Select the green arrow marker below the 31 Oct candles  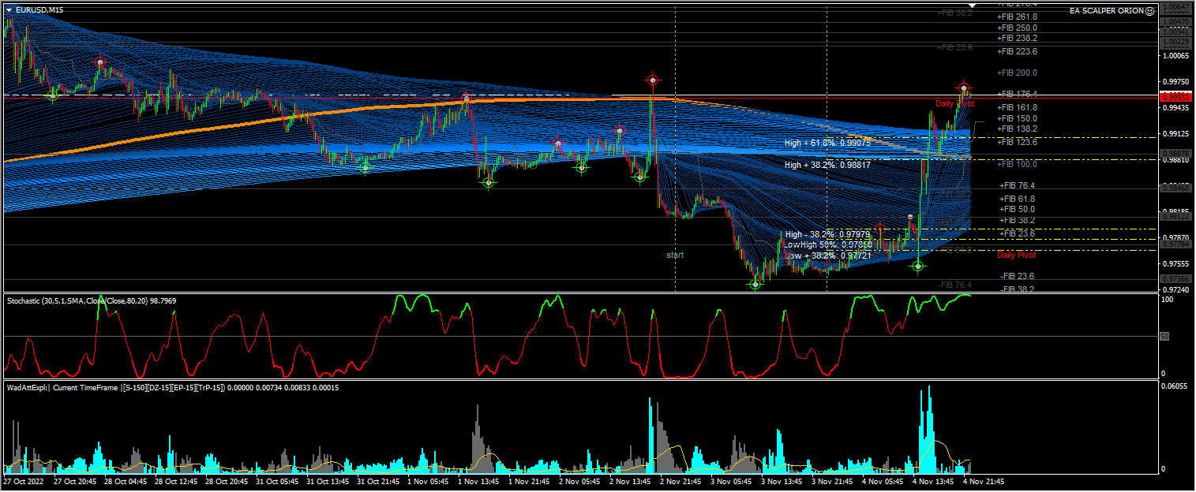[x=366, y=166]
